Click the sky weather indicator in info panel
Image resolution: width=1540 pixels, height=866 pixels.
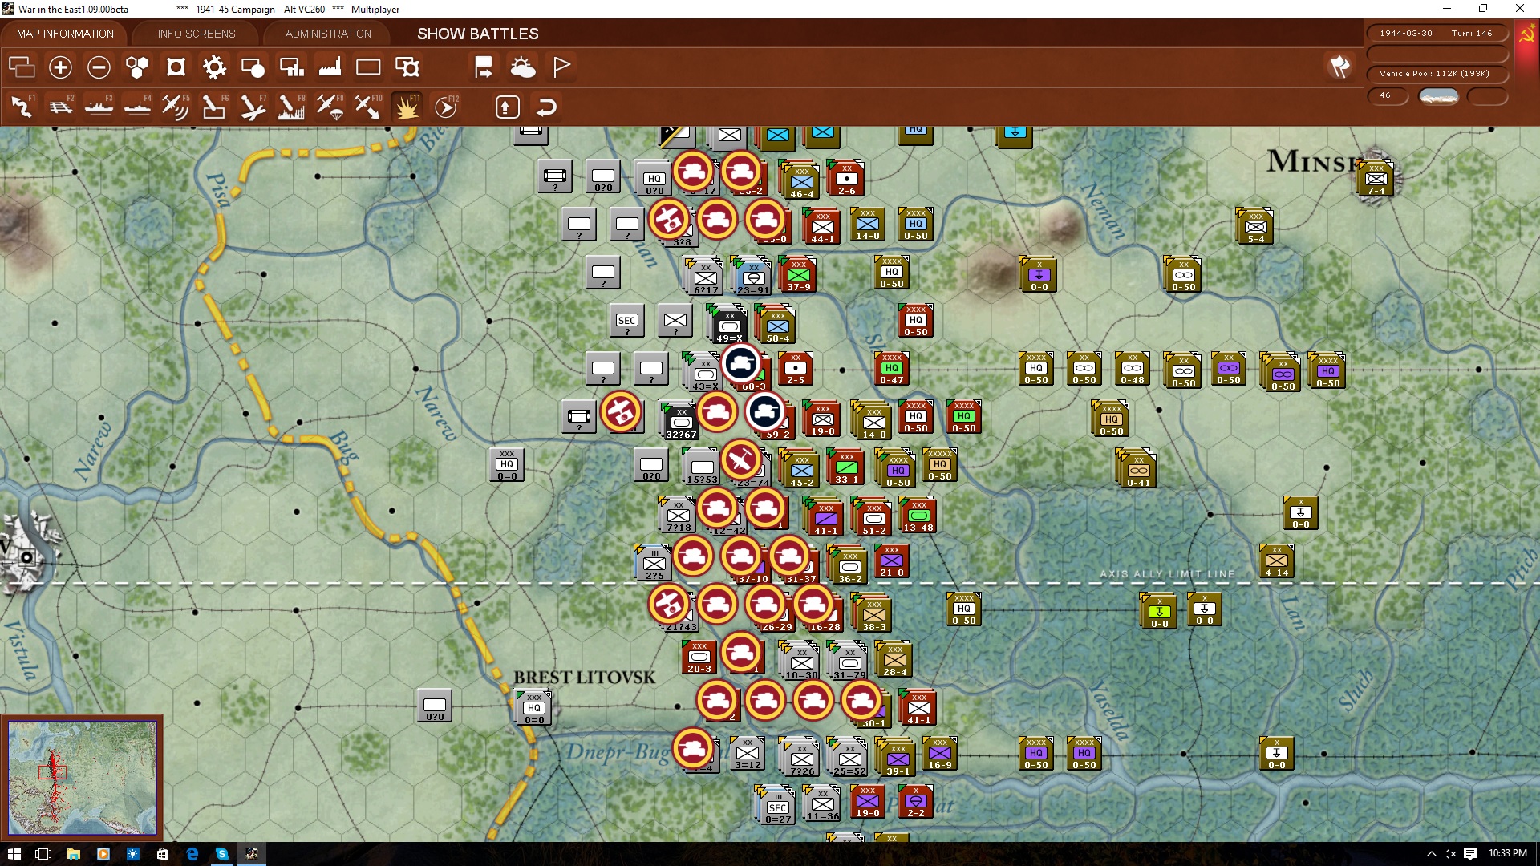coord(1439,96)
